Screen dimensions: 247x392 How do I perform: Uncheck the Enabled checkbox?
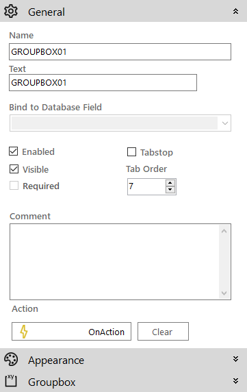tap(14, 151)
